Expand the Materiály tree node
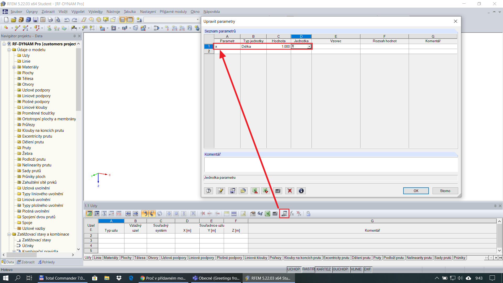503x283 pixels. pos(14,67)
